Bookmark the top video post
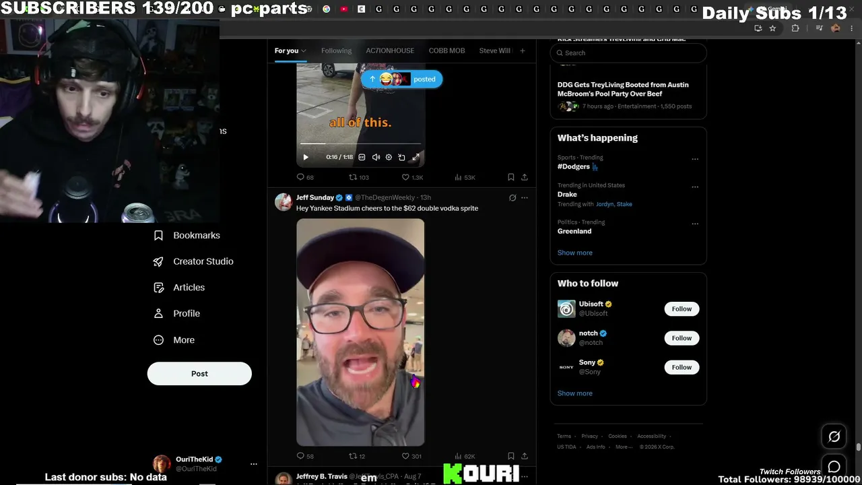 [511, 177]
